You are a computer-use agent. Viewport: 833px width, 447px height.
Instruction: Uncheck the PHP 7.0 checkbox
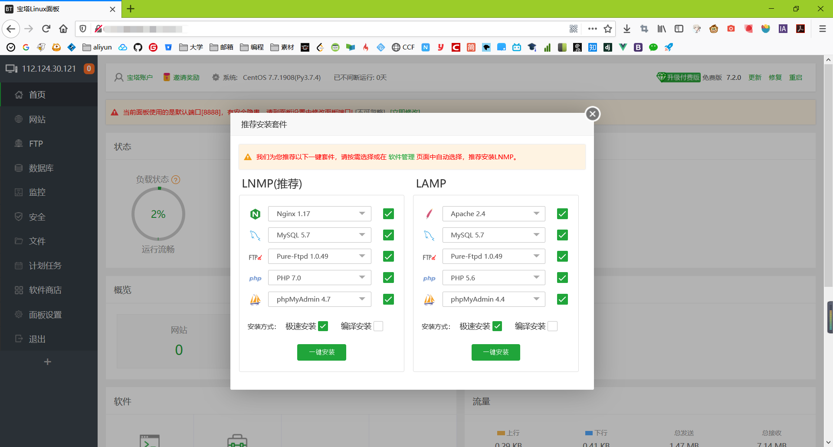(388, 278)
